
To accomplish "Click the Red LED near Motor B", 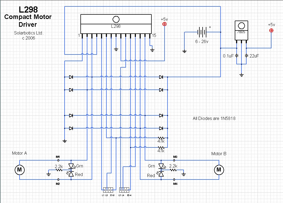I will pos(161,174).
